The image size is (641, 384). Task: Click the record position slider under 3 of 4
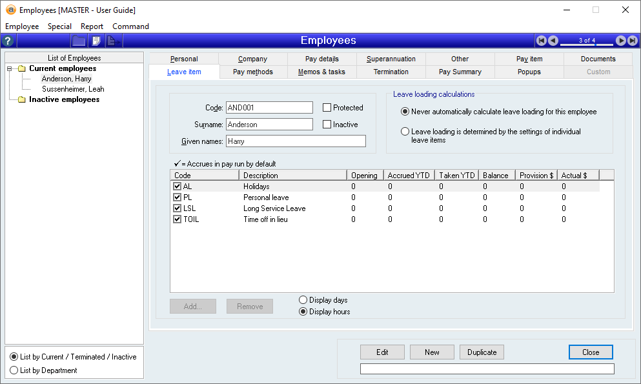pos(587,45)
